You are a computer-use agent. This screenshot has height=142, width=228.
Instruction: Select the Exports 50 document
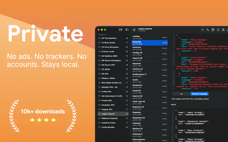point(150,59)
